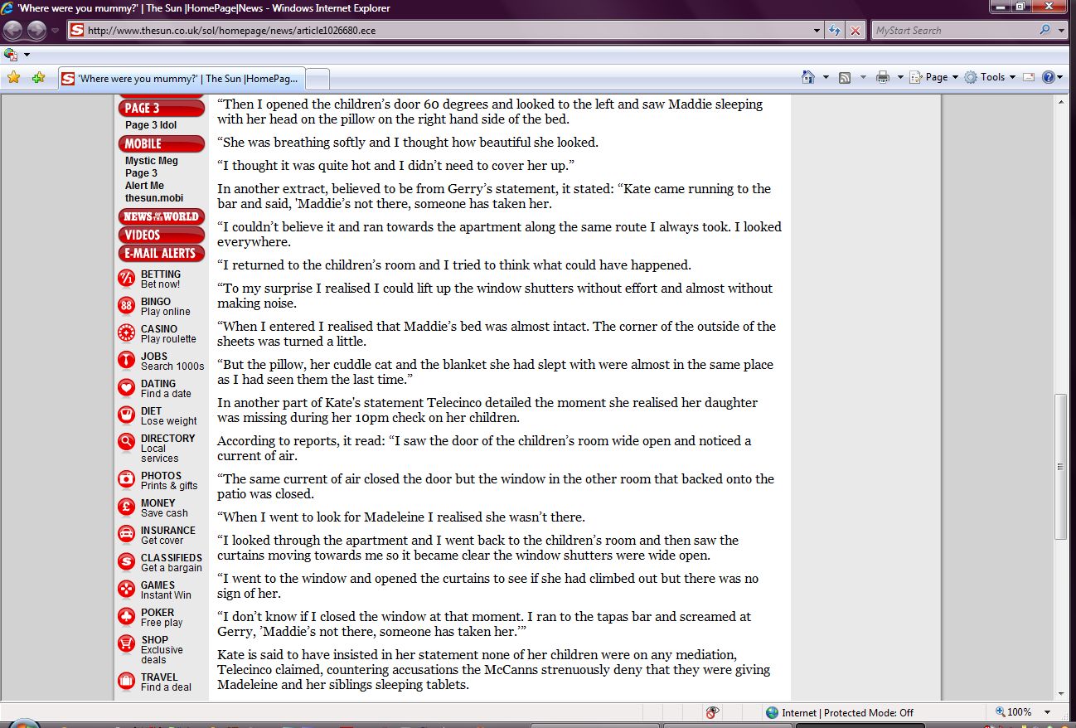Click the VIDEOS red sidebar button
Screen dimensions: 1076x728
click(x=161, y=235)
